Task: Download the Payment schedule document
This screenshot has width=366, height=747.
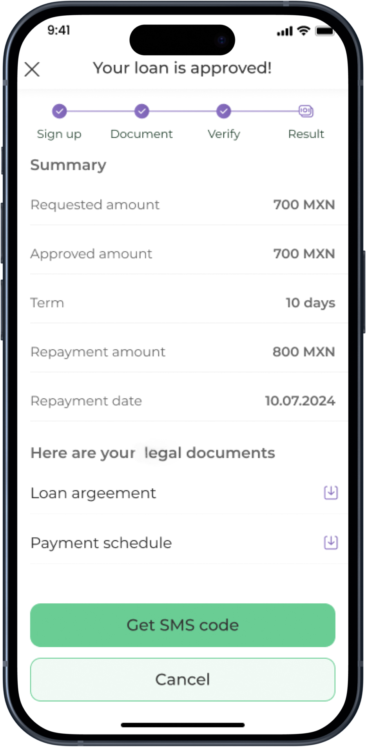Action: click(331, 542)
